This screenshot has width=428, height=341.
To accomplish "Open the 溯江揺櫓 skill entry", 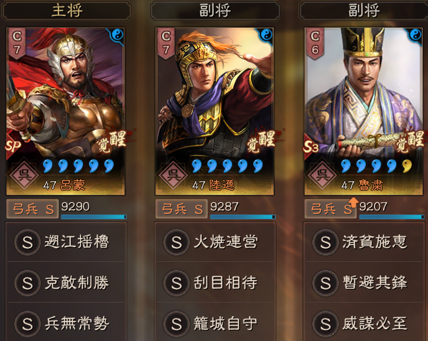I will coord(66,242).
